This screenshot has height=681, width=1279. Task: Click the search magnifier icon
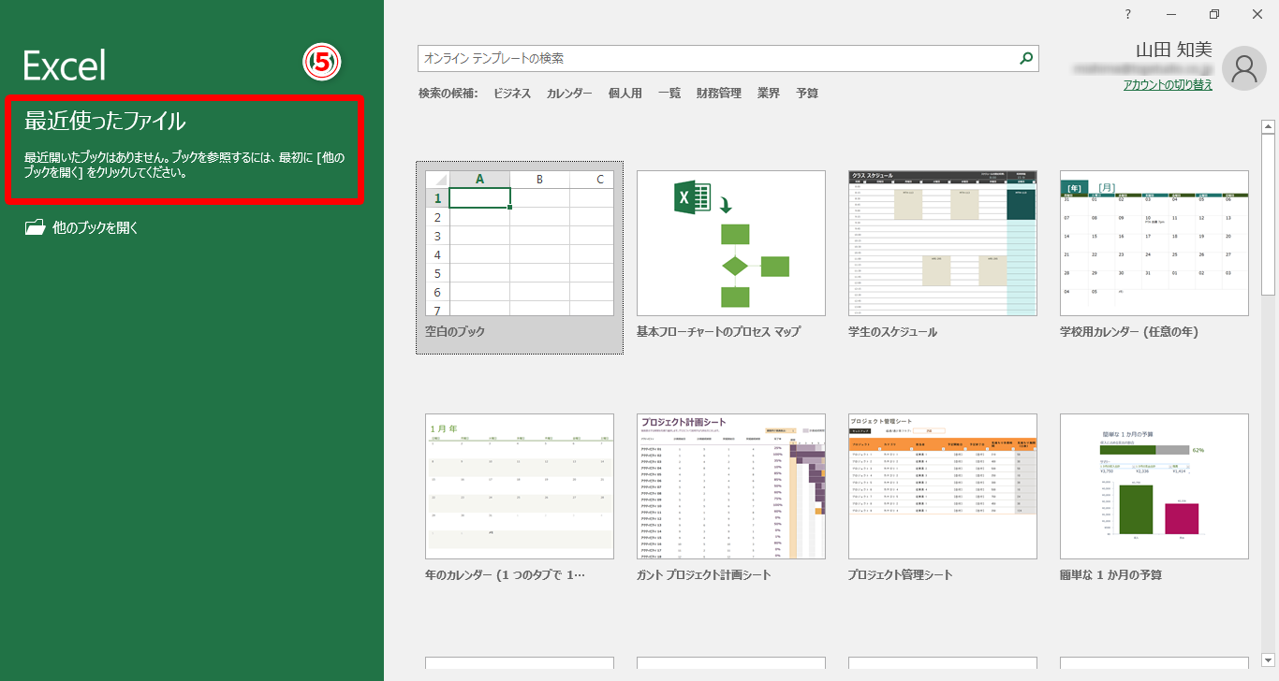(1027, 59)
